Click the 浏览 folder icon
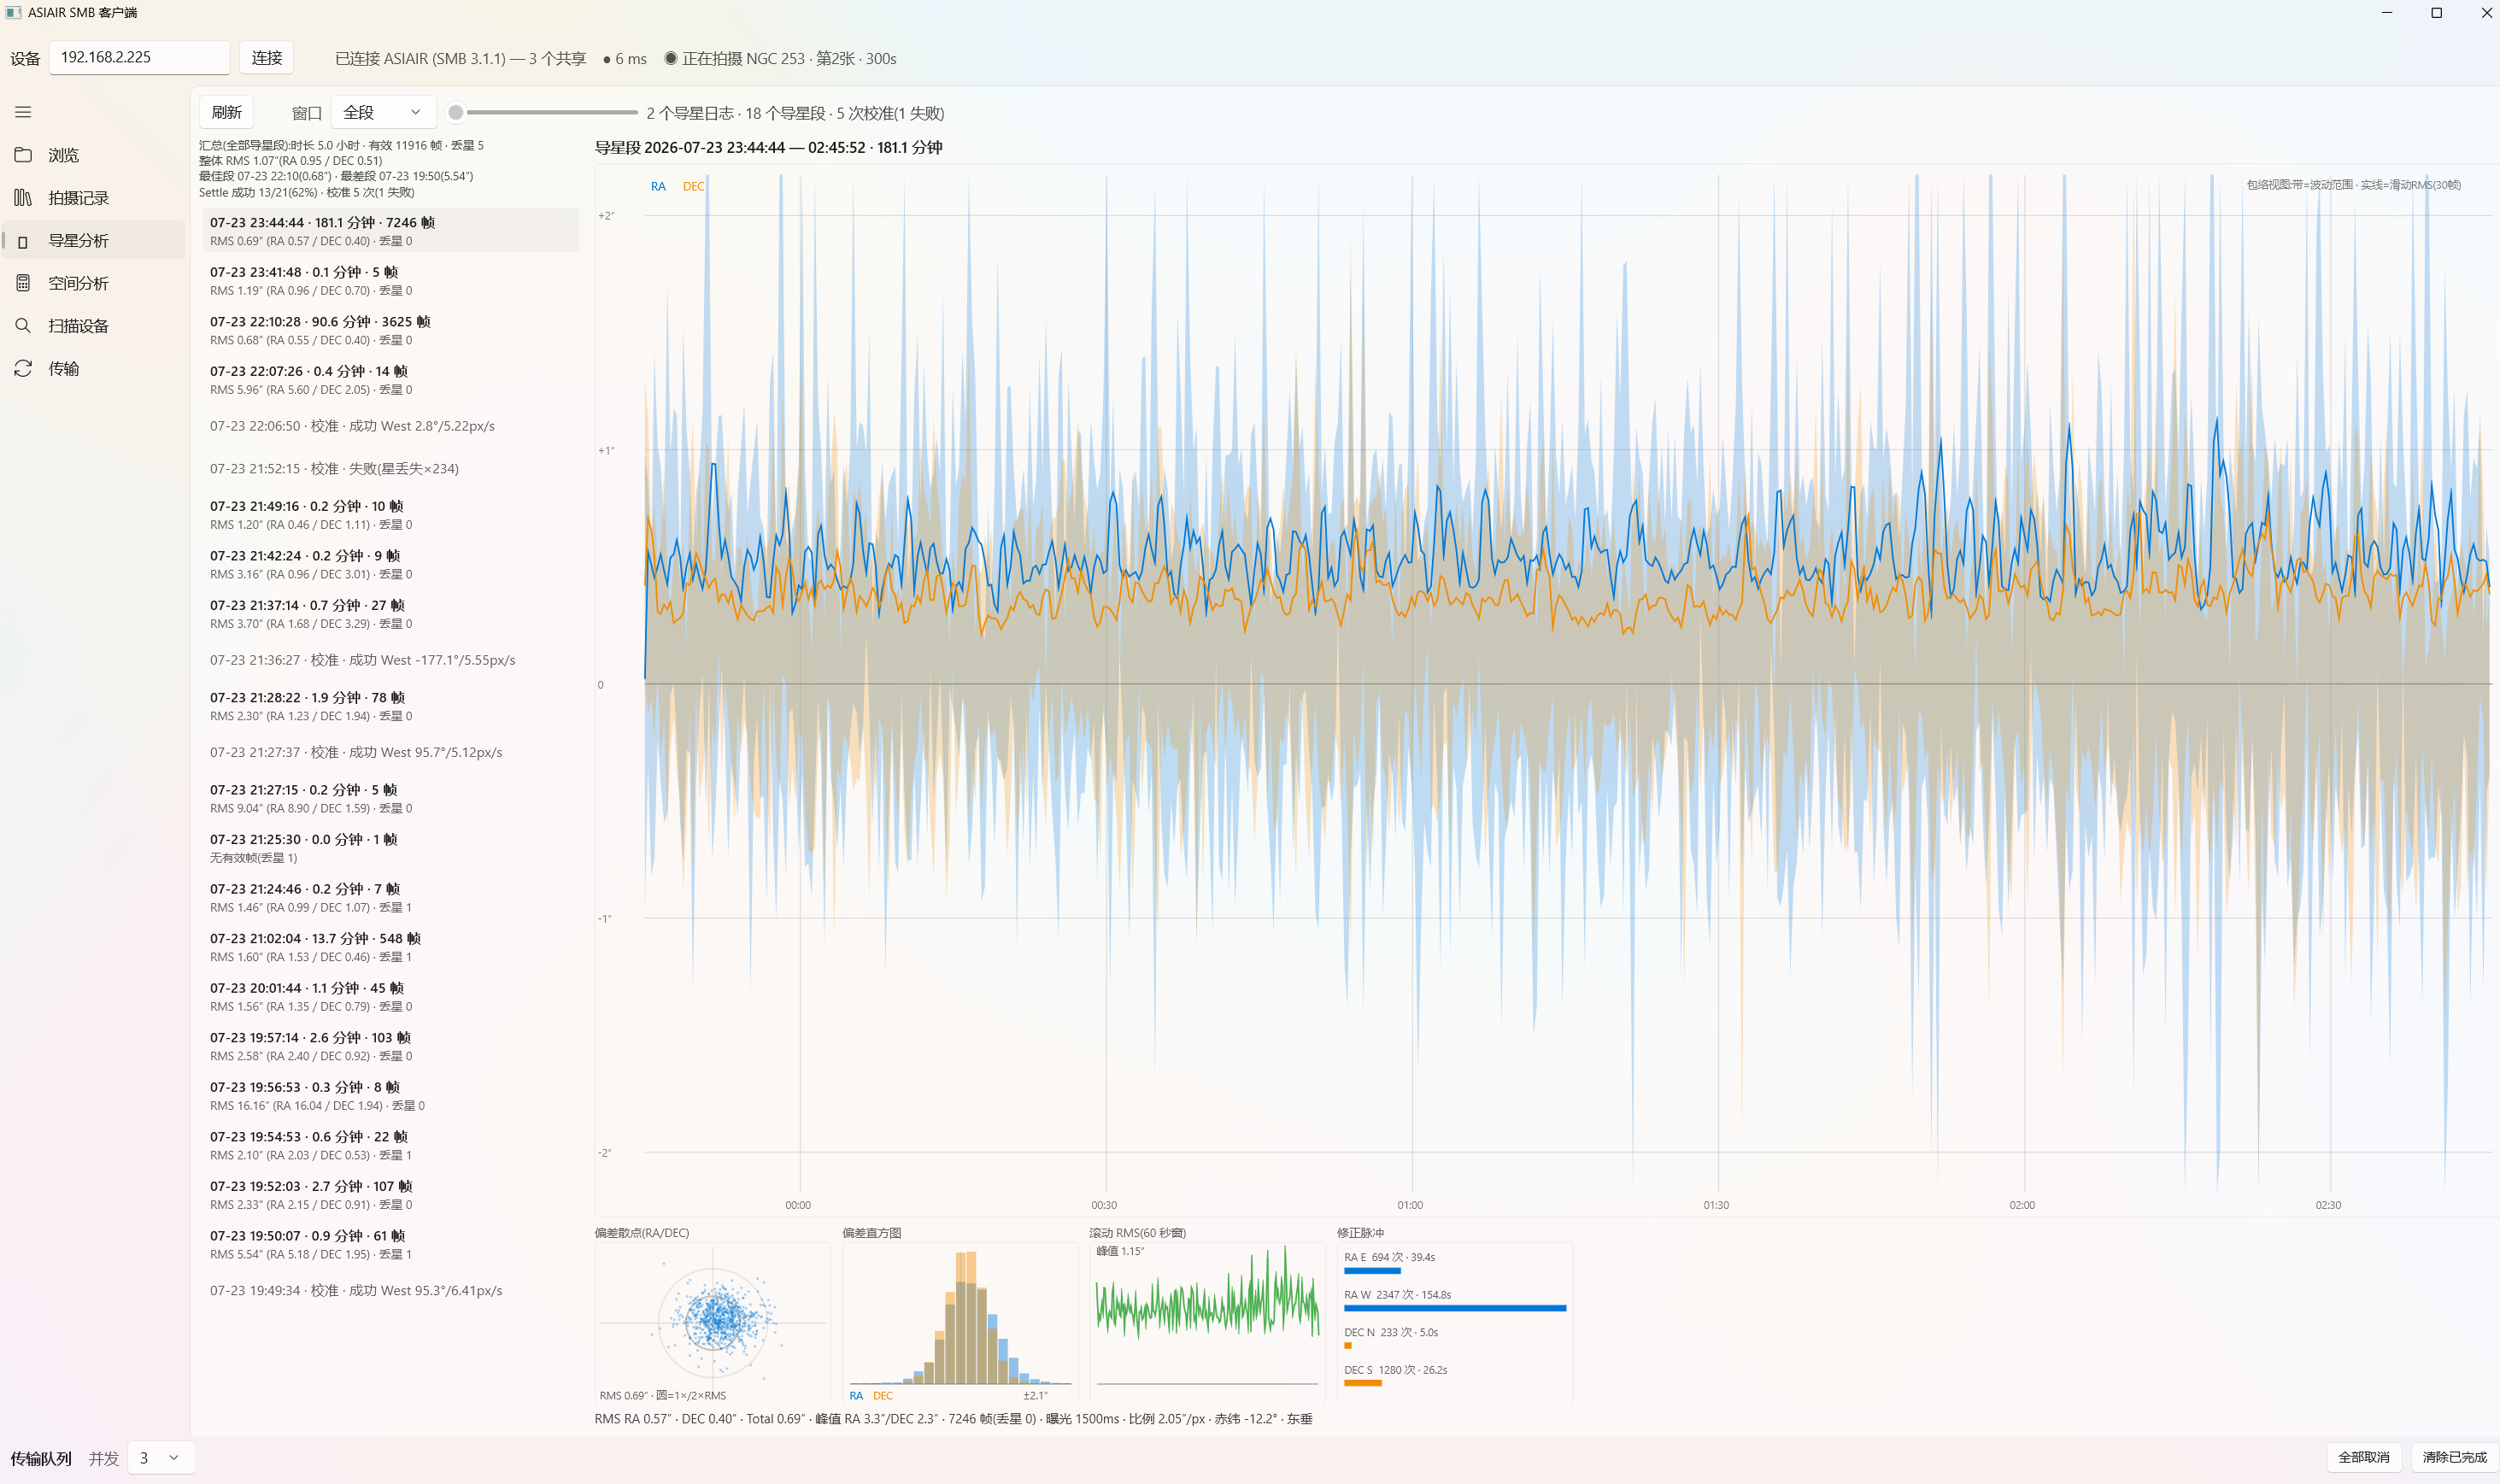The image size is (2500, 1484). pos(23,155)
